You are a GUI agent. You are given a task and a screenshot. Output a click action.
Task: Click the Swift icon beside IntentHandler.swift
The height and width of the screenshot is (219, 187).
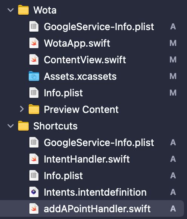click(x=34, y=159)
